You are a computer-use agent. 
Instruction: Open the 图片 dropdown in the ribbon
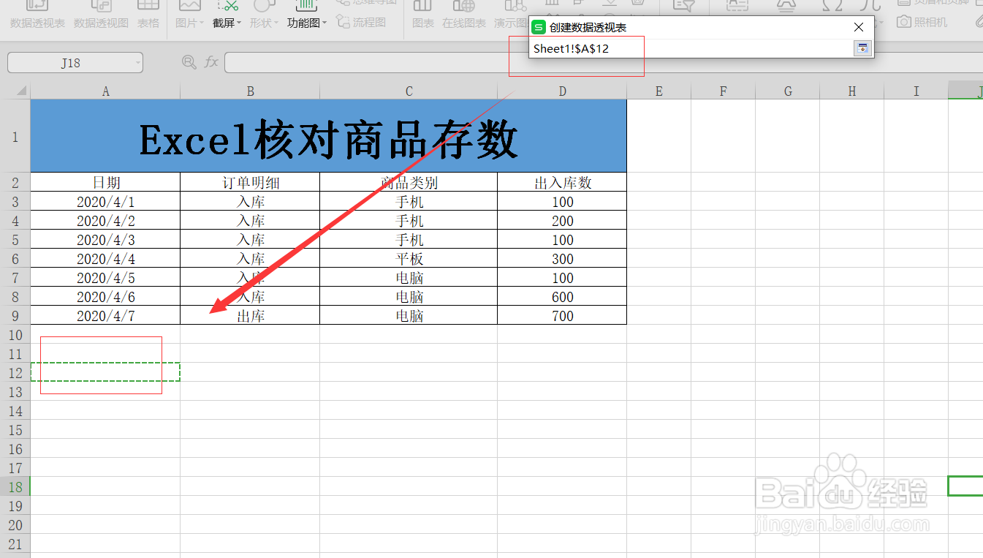tap(189, 15)
